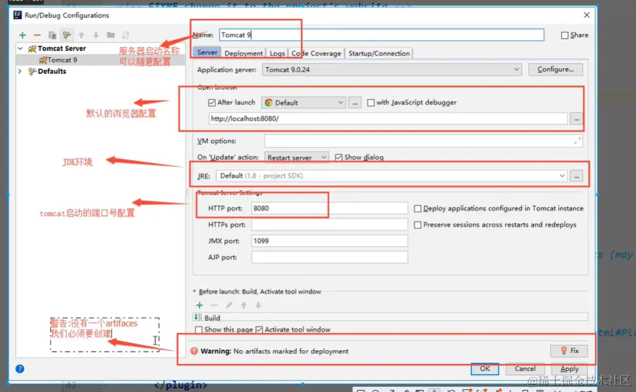Switch to the Deployment tab

coord(243,53)
